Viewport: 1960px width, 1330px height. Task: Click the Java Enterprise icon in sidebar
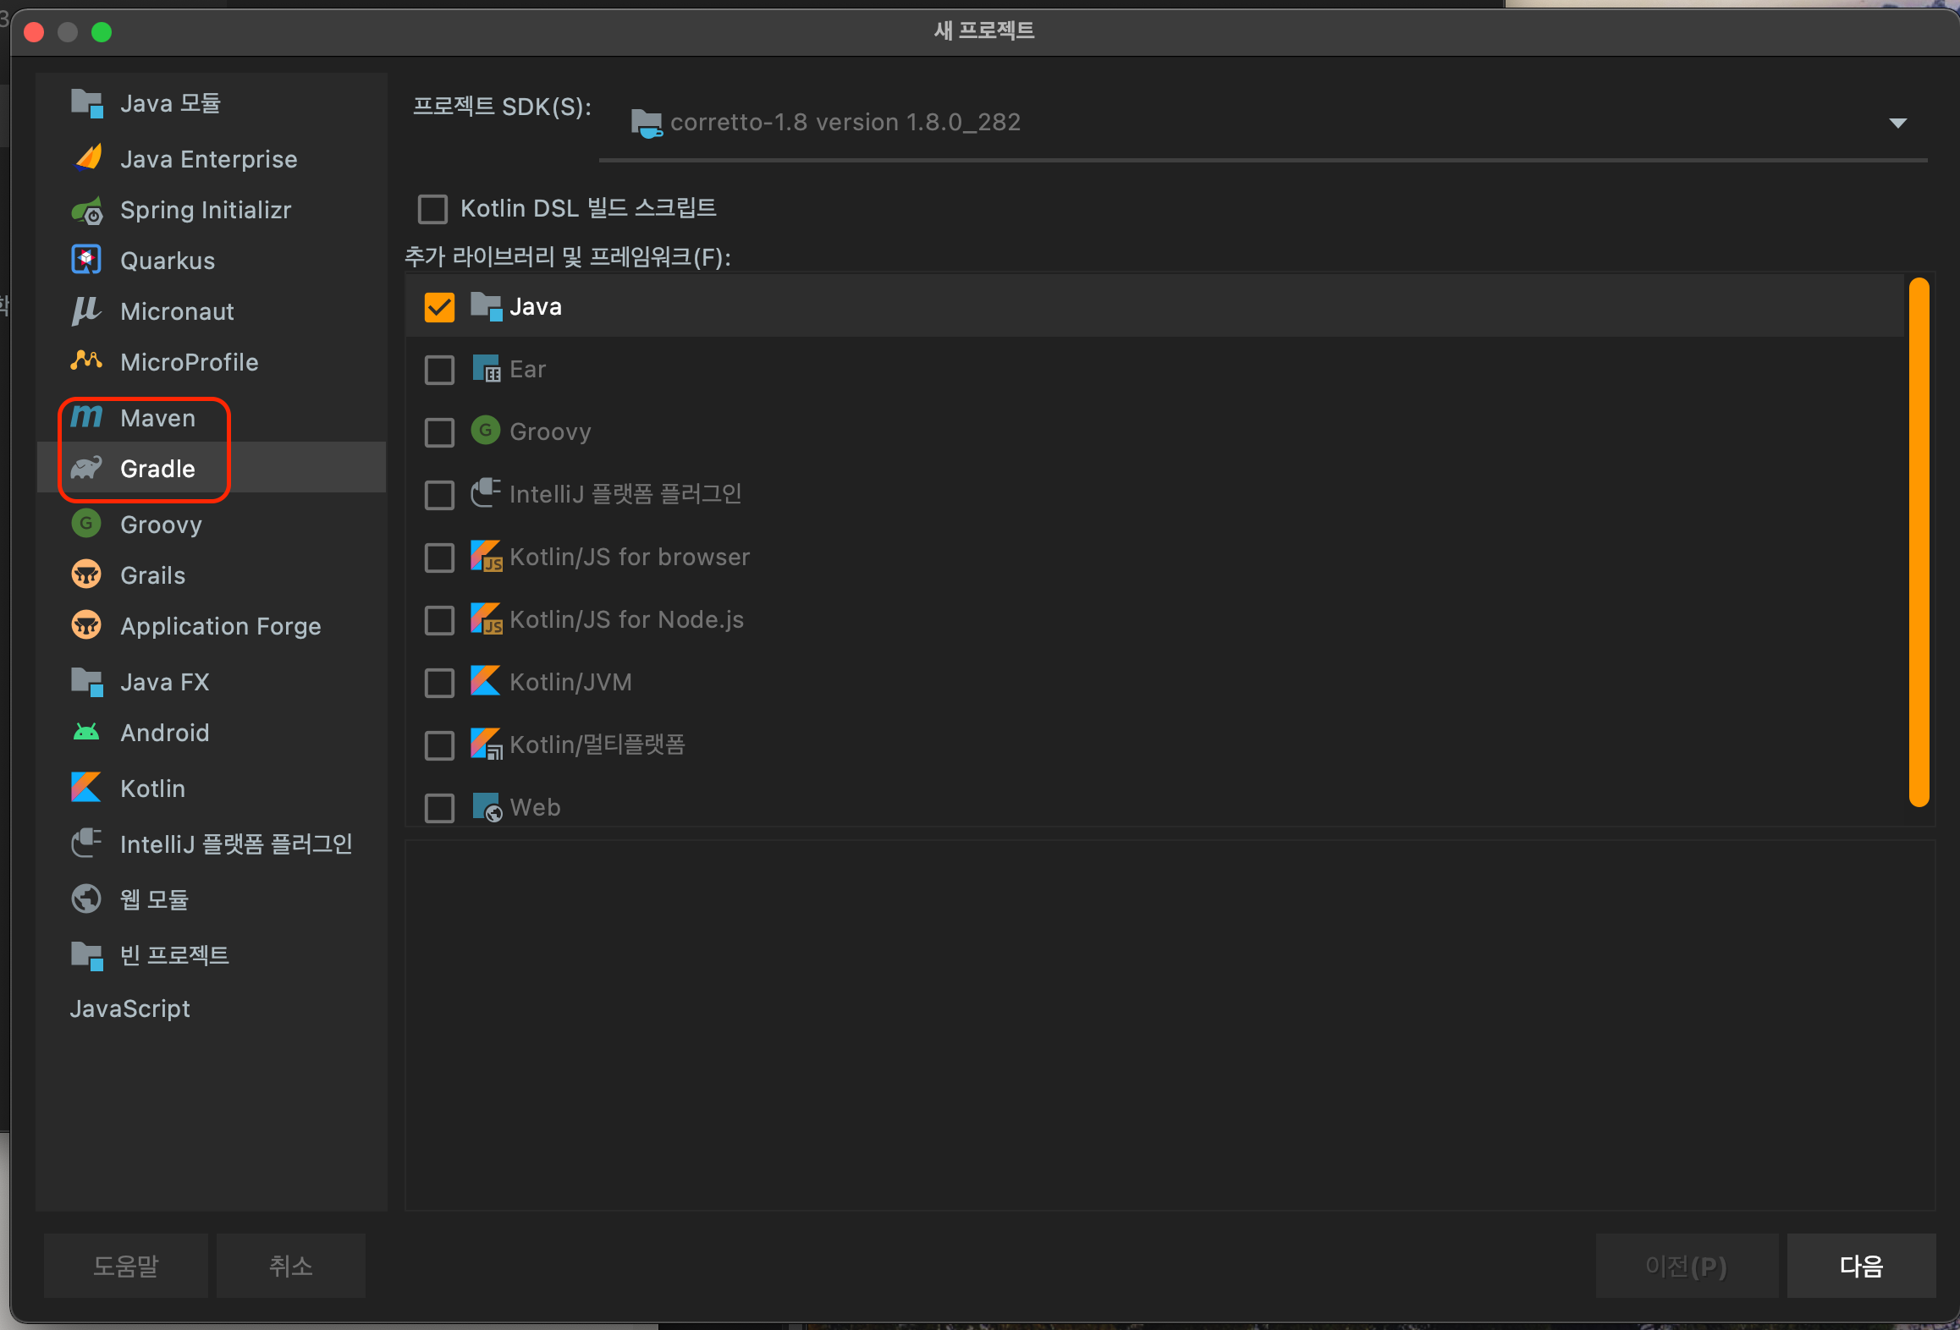pos(86,158)
